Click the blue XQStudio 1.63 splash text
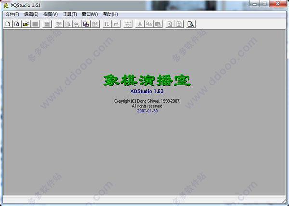This screenshot has width=289, height=206. [x=147, y=91]
